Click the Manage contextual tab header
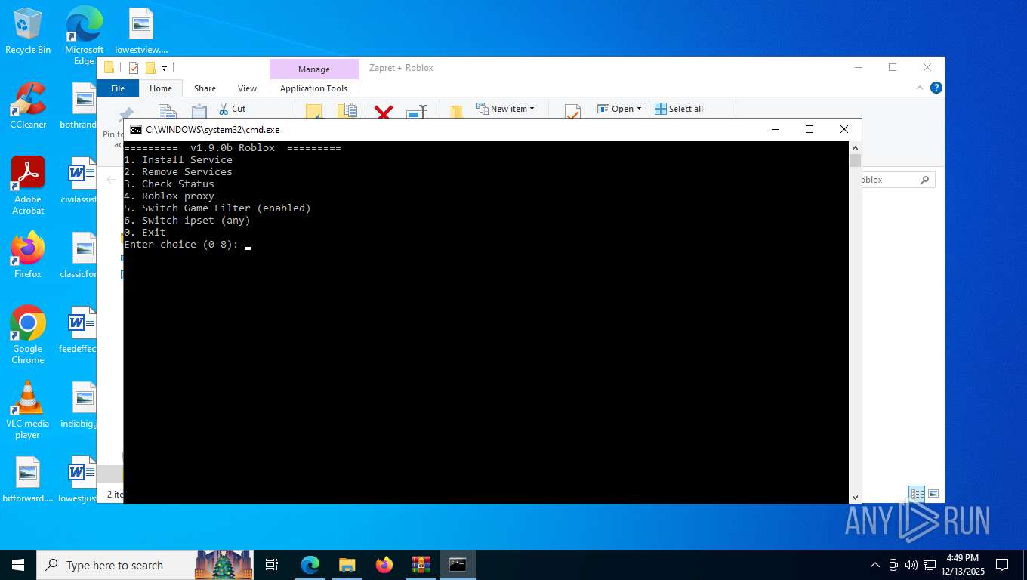The width and height of the screenshot is (1027, 580). coord(314,69)
